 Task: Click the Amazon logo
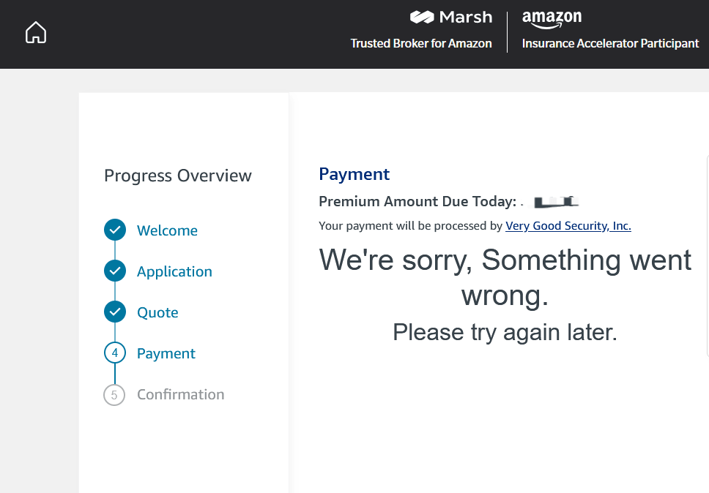click(x=552, y=19)
